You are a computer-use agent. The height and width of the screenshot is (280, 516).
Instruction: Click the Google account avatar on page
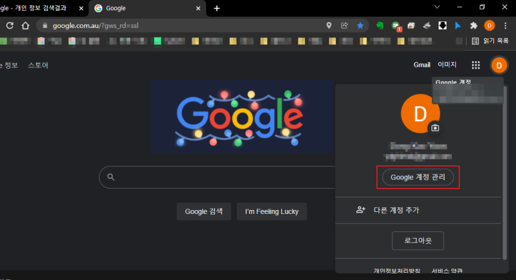pos(499,65)
